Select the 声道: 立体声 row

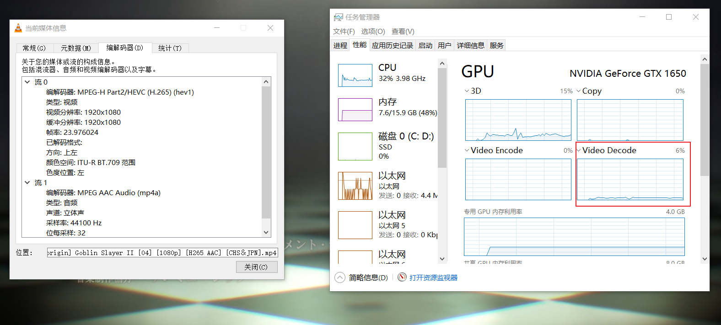pos(65,213)
